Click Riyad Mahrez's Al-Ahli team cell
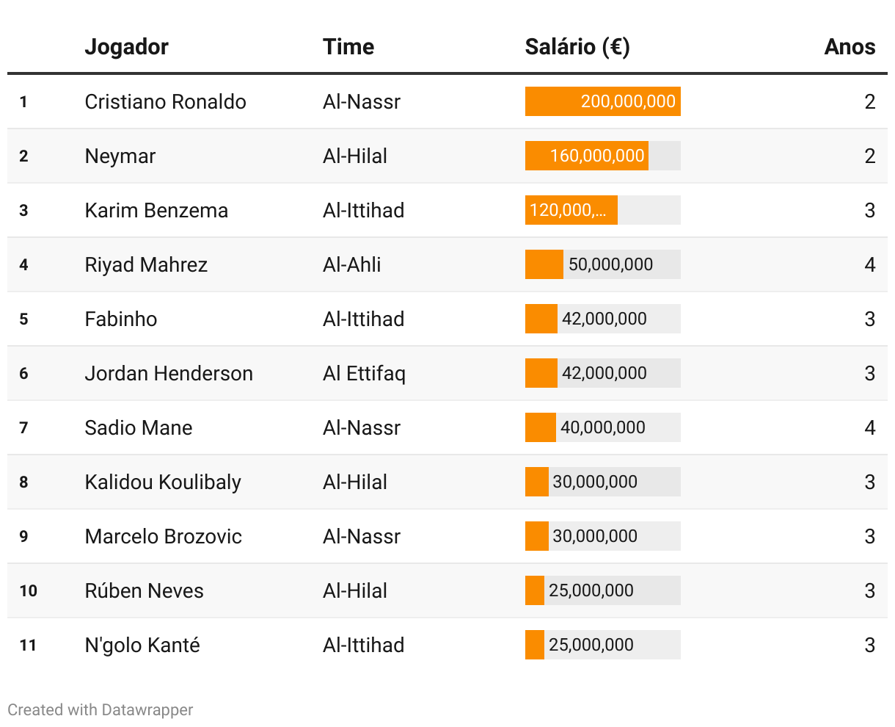The height and width of the screenshot is (727, 895). pyautogui.click(x=352, y=264)
